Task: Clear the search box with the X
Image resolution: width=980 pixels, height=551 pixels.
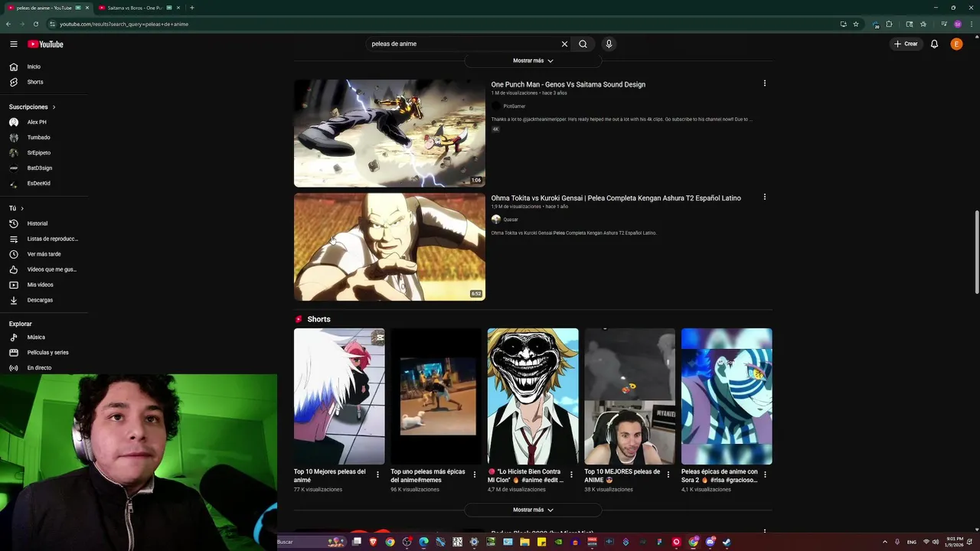Action: coord(564,44)
